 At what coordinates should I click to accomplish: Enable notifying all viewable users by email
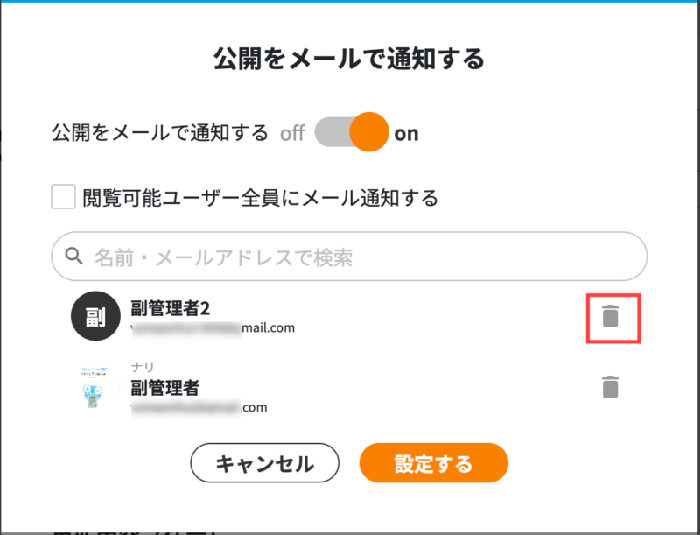tap(62, 198)
